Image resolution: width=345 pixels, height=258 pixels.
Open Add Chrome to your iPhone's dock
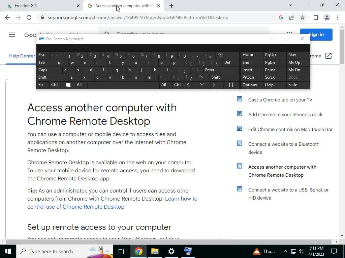coord(285,115)
